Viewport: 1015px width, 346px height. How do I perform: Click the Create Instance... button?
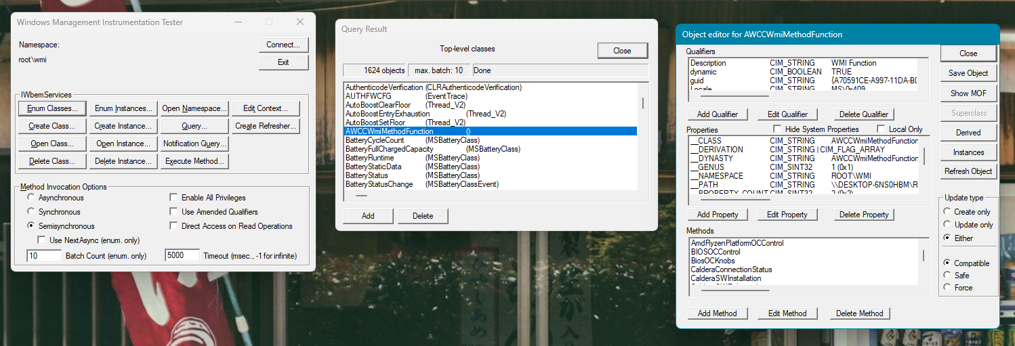pos(123,126)
